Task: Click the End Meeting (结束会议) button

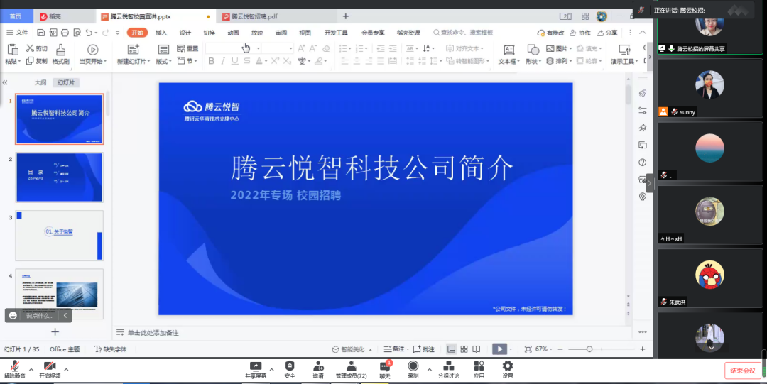Action: pos(743,371)
